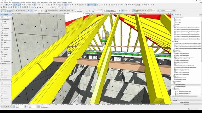This screenshot has height=113, width=202.
Task: Click the Navigator search field
Action: (187, 17)
